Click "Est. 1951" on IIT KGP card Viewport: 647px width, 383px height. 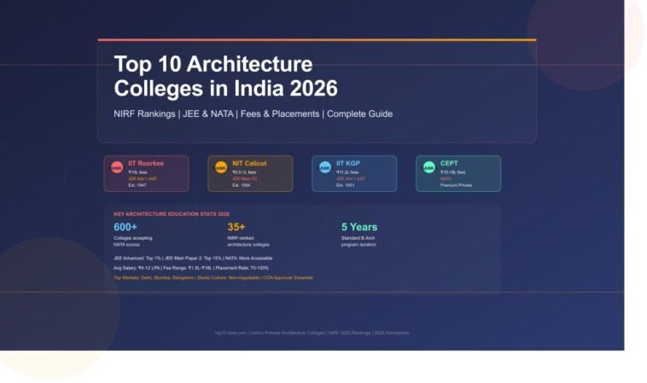pyautogui.click(x=345, y=185)
